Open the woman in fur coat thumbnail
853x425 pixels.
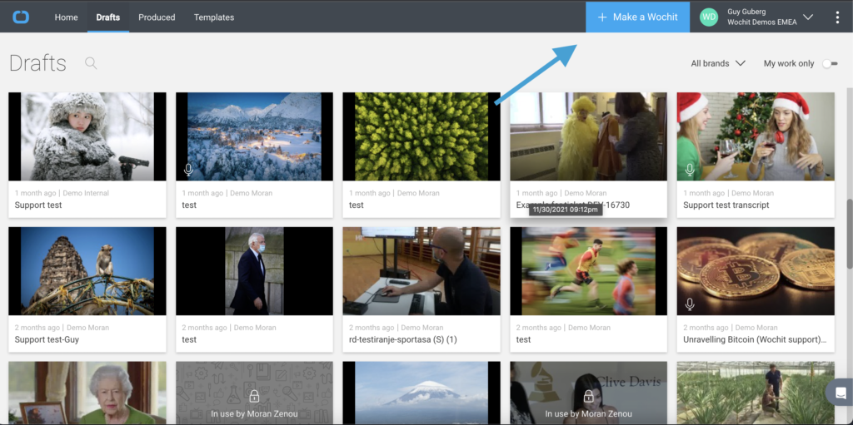point(87,136)
